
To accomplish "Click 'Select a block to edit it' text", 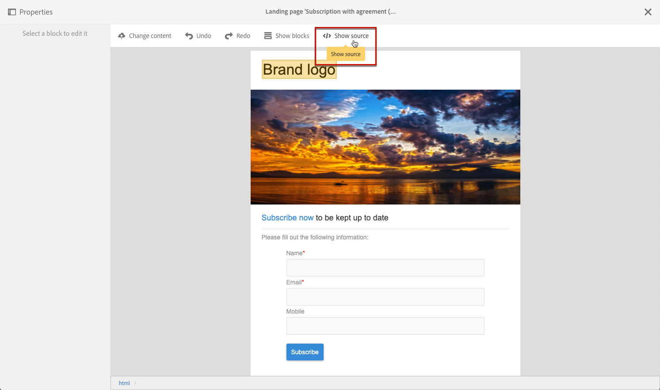I will pos(55,34).
